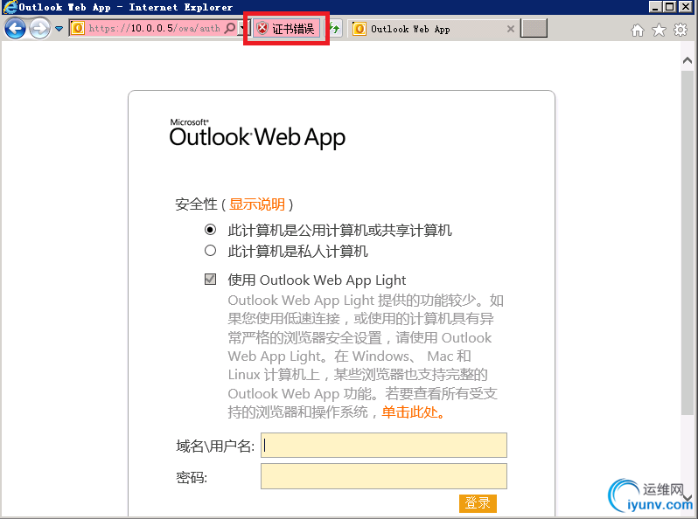Maximize the Internet Explorer window
698x519 pixels.
tap(669, 7)
